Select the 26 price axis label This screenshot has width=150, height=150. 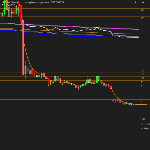click(x=142, y=18)
